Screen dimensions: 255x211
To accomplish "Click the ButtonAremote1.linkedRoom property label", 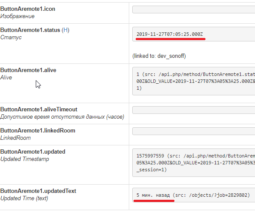I will coord(38,130).
